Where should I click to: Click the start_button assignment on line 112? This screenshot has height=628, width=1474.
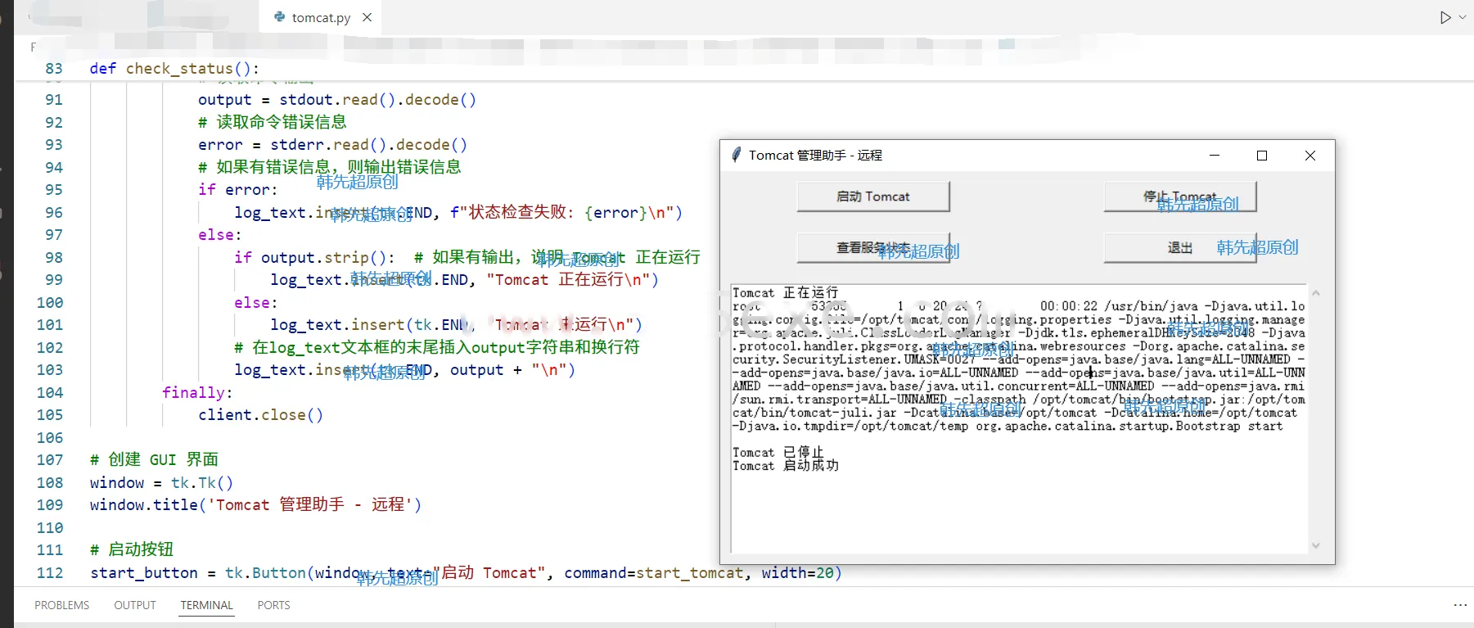(466, 573)
